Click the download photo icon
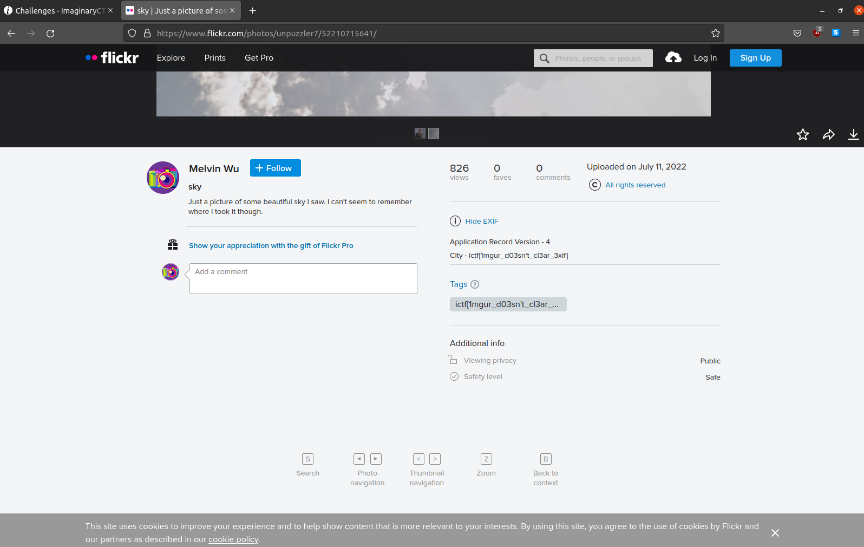The image size is (864, 547). (x=853, y=135)
